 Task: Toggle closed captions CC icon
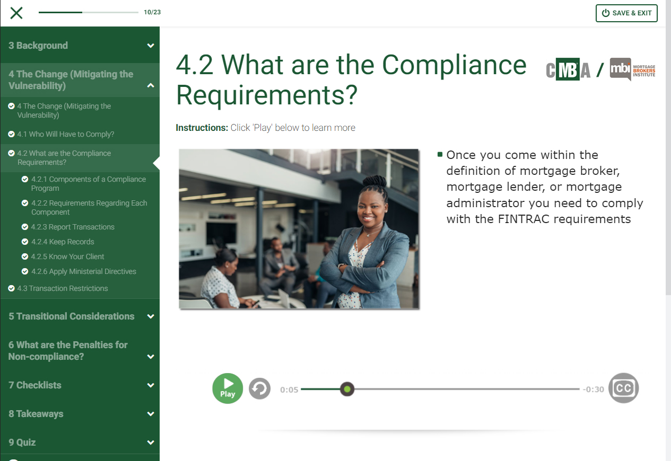[623, 388]
